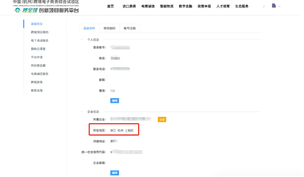Click 编辑 button under 个人信息
The height and width of the screenshot is (177, 304).
tap(115, 100)
